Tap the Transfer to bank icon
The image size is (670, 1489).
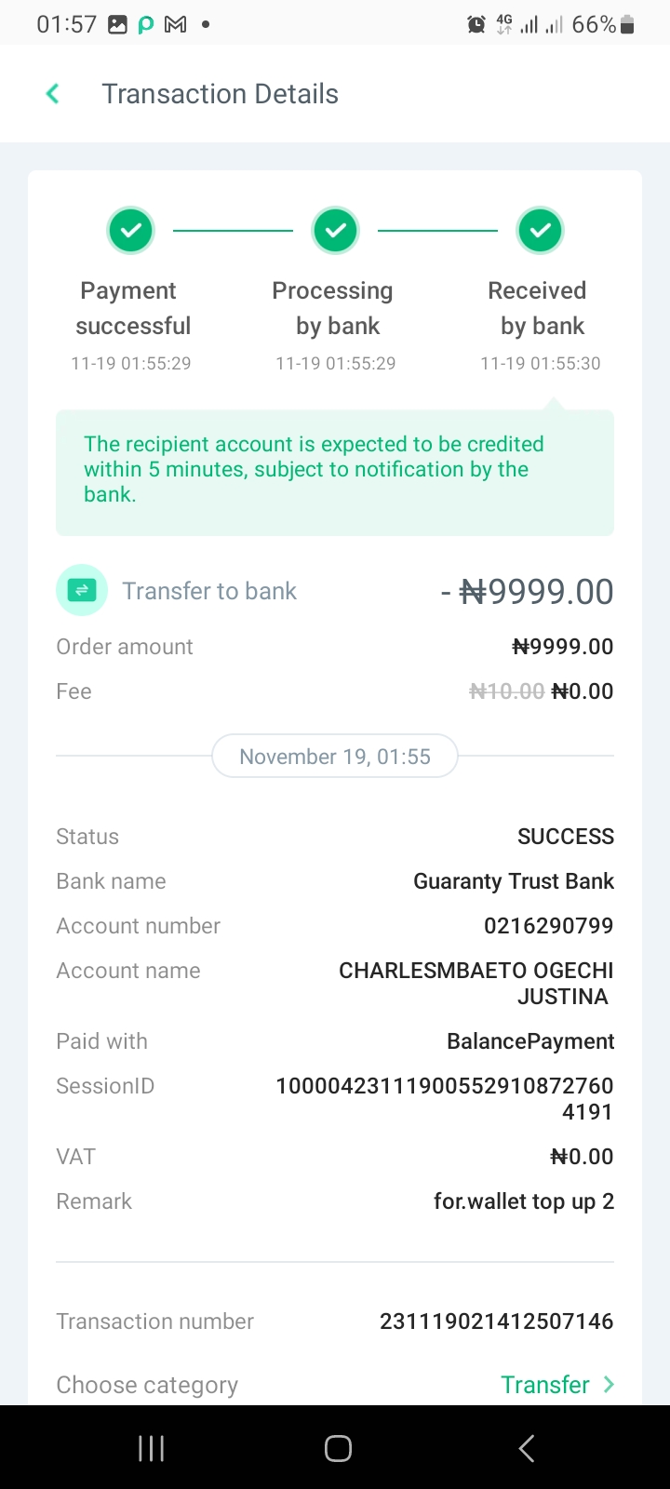pos(82,590)
